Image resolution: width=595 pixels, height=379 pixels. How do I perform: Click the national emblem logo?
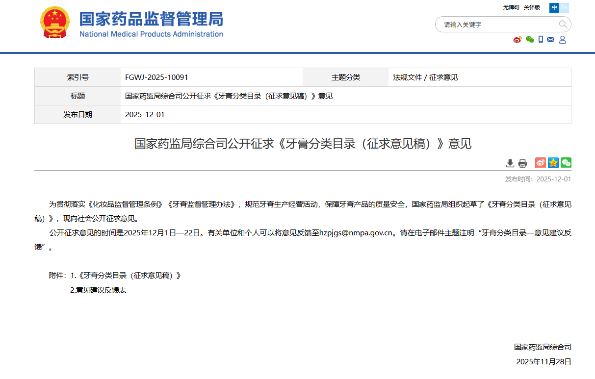pos(55,23)
